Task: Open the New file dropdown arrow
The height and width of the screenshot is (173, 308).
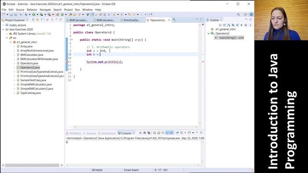Action: coord(7,14)
